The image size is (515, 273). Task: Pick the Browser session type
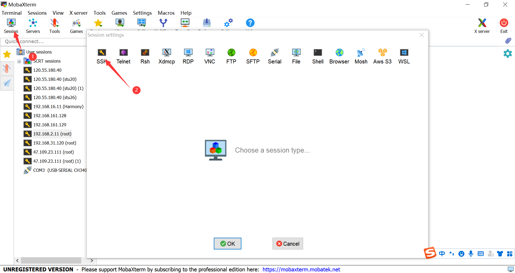[339, 56]
